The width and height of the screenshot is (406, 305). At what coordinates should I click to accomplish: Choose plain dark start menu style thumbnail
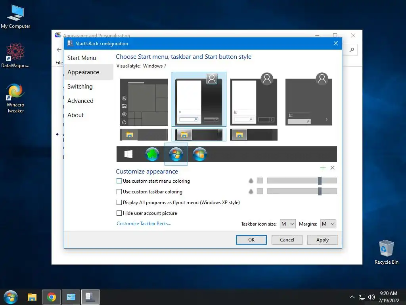(x=309, y=99)
